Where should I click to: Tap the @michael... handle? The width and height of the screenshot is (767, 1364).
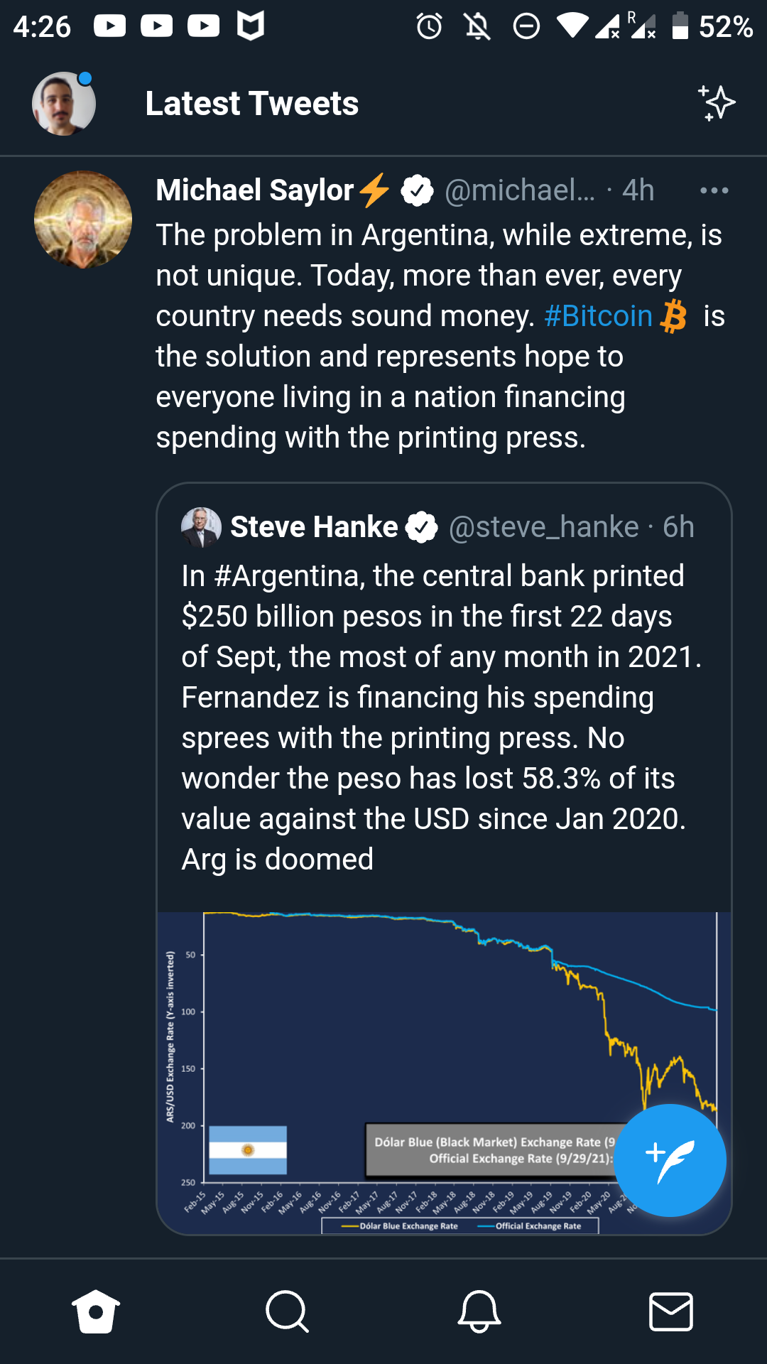coord(520,190)
